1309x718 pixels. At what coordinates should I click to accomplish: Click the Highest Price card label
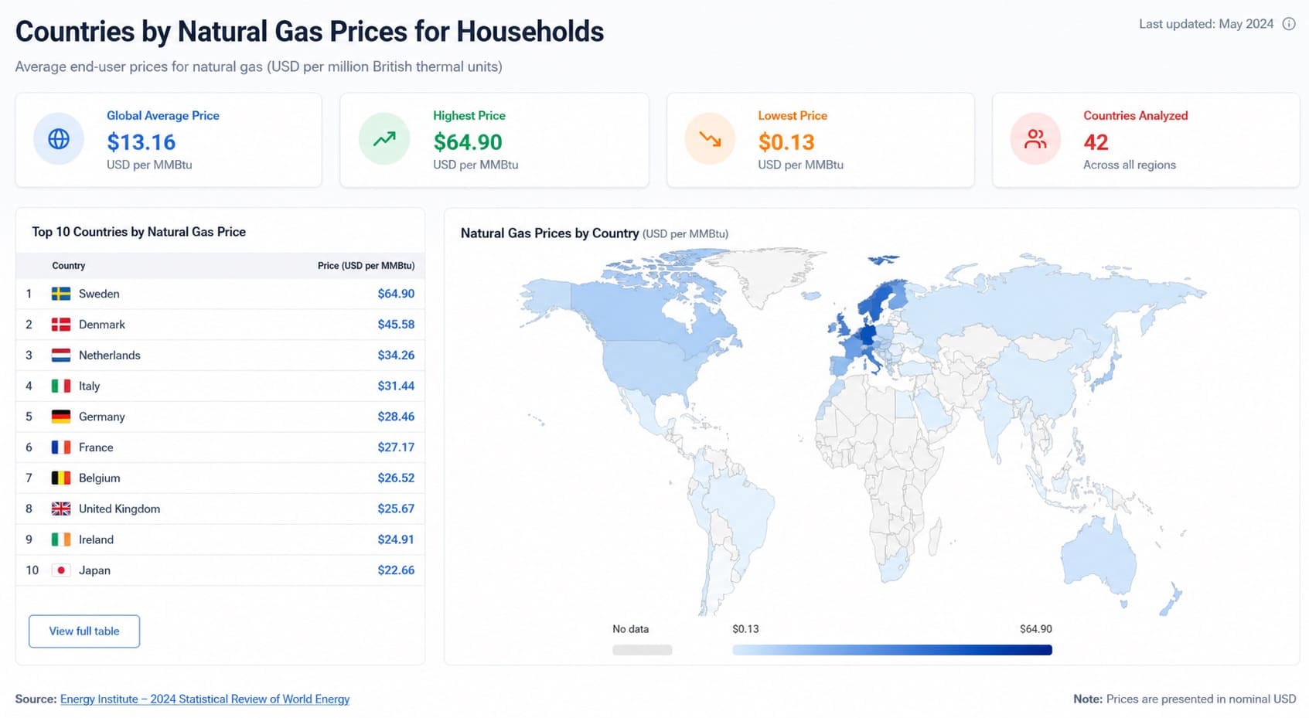469,115
